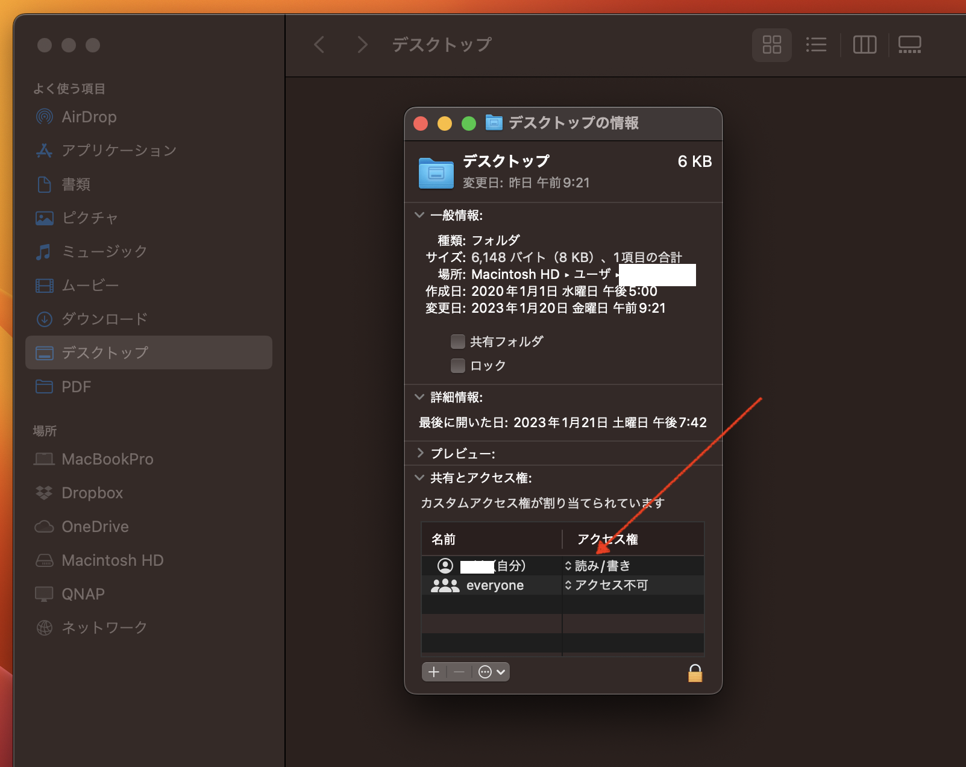Toggle the ロック checkbox
Viewport: 966px width, 767px height.
pyautogui.click(x=458, y=366)
